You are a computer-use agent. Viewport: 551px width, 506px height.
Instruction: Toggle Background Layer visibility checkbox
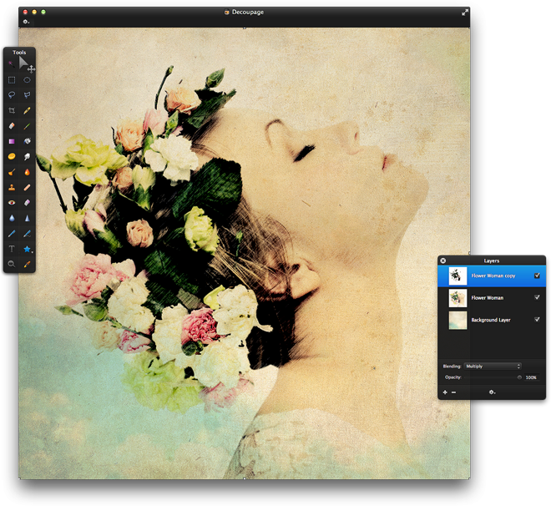tap(537, 320)
